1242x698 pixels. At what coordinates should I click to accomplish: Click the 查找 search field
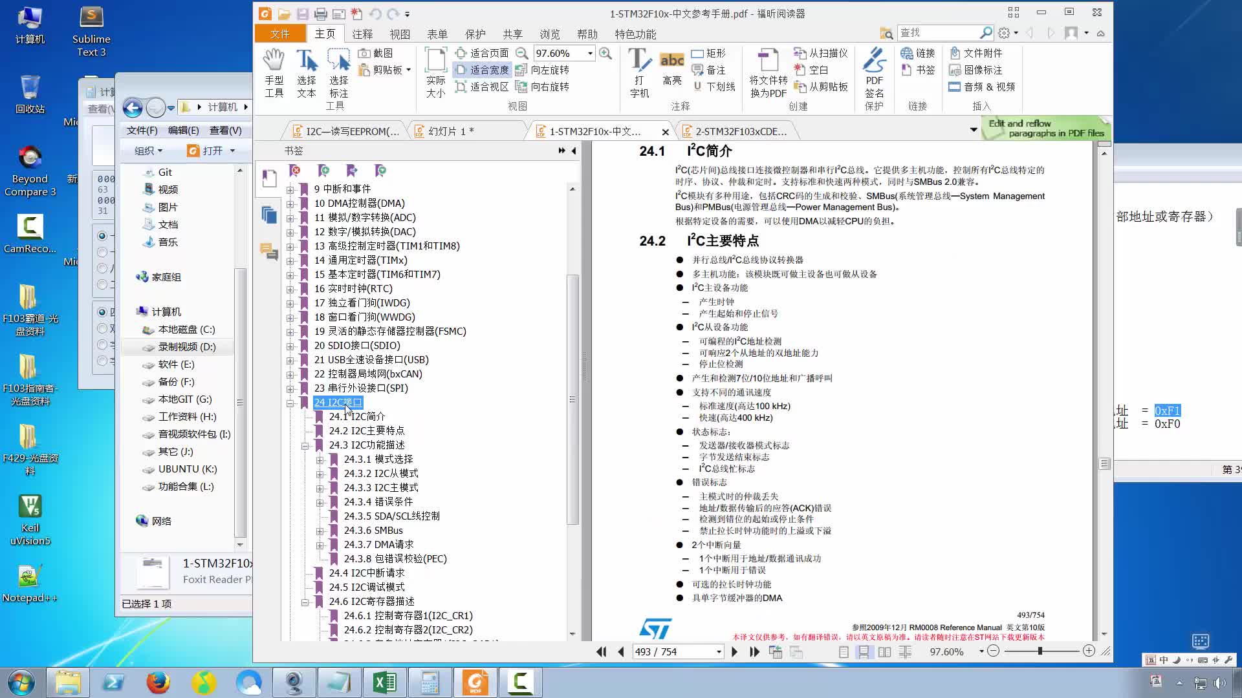point(940,32)
